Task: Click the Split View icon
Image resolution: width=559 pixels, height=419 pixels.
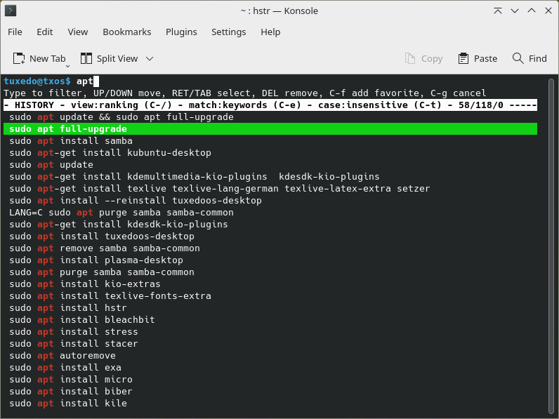Action: (86, 58)
